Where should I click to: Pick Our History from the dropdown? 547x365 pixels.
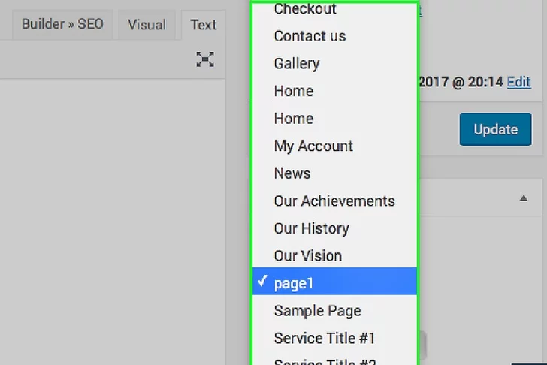pos(311,228)
